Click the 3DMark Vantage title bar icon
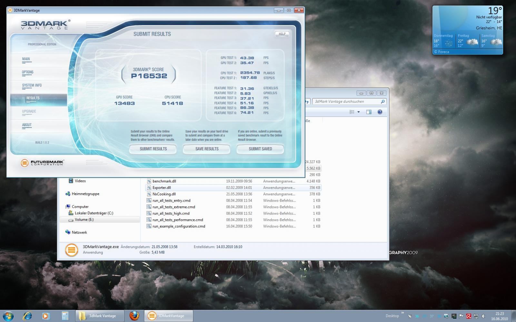This screenshot has height=322, width=516. point(10,10)
